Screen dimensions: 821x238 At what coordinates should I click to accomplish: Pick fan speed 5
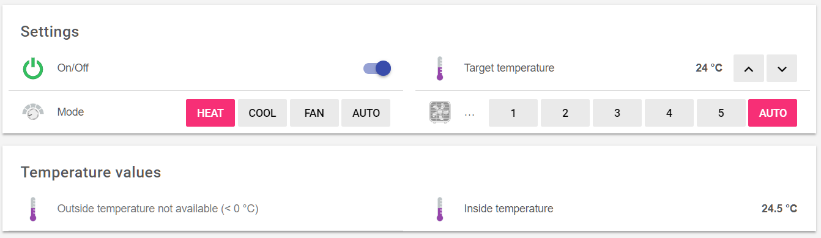[x=721, y=113]
